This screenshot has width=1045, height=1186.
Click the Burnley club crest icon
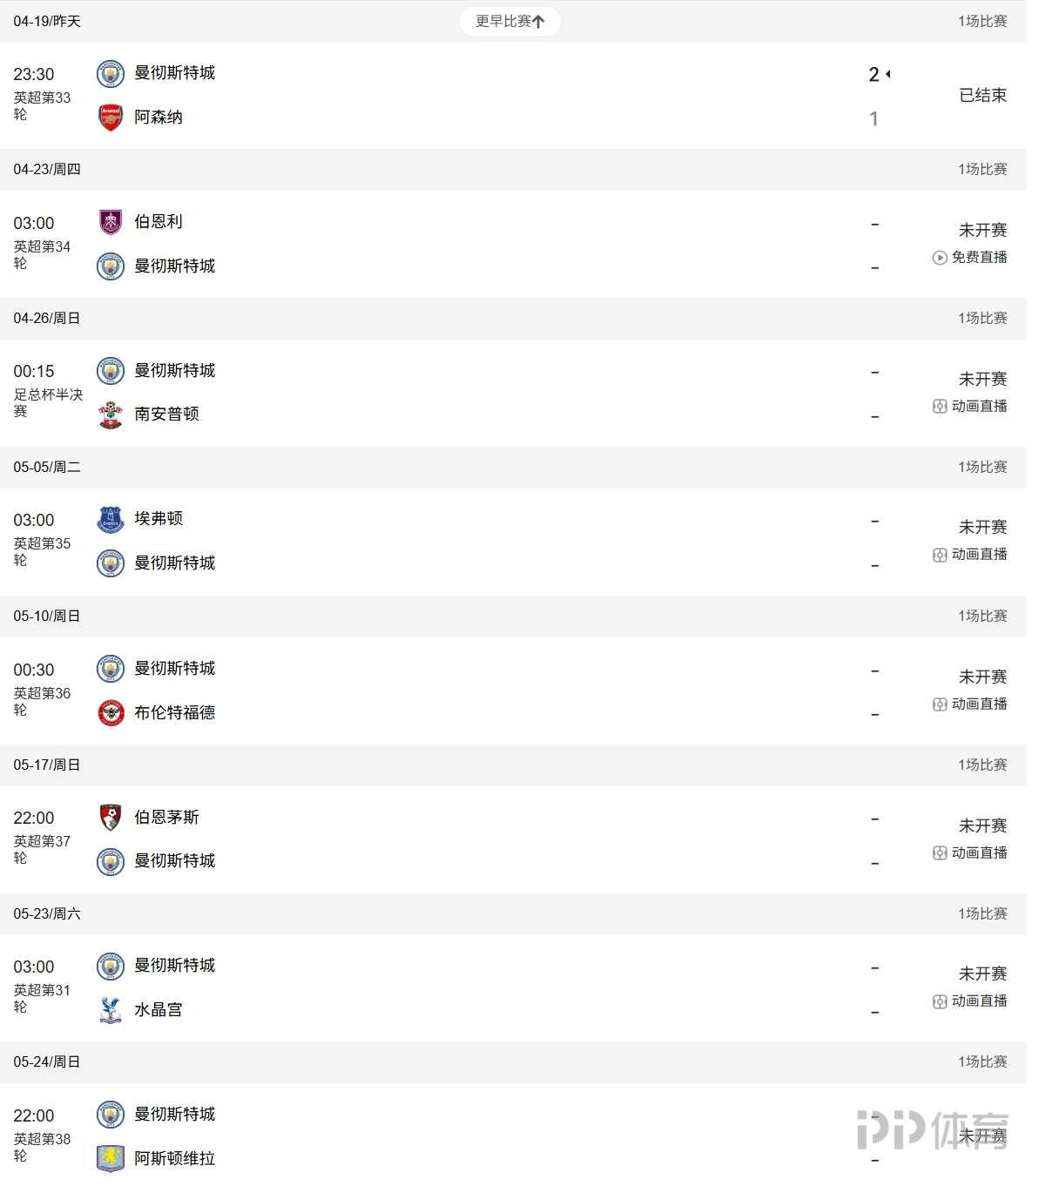point(111,222)
